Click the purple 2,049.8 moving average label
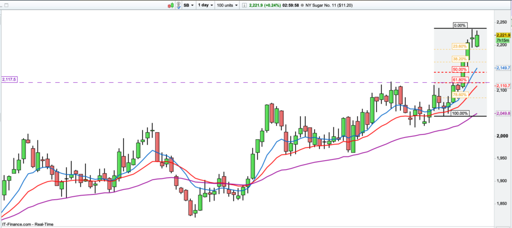512x228 pixels. tap(502, 113)
